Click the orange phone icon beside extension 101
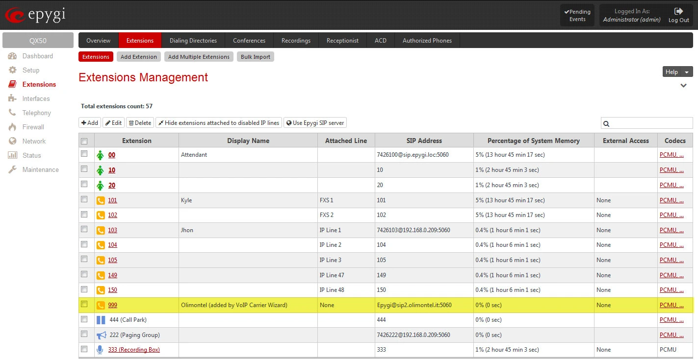Screen dimensions: 698x360 tap(101, 200)
